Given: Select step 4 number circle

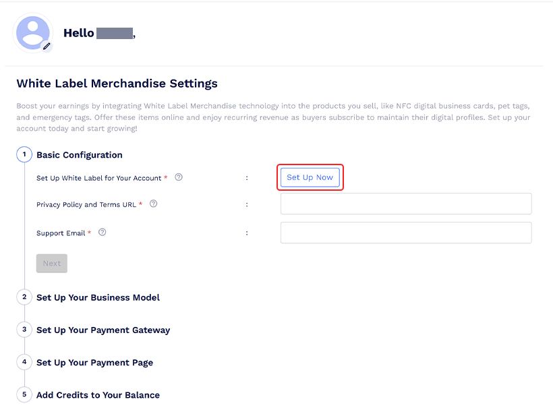Looking at the screenshot, I should pyautogui.click(x=24, y=362).
